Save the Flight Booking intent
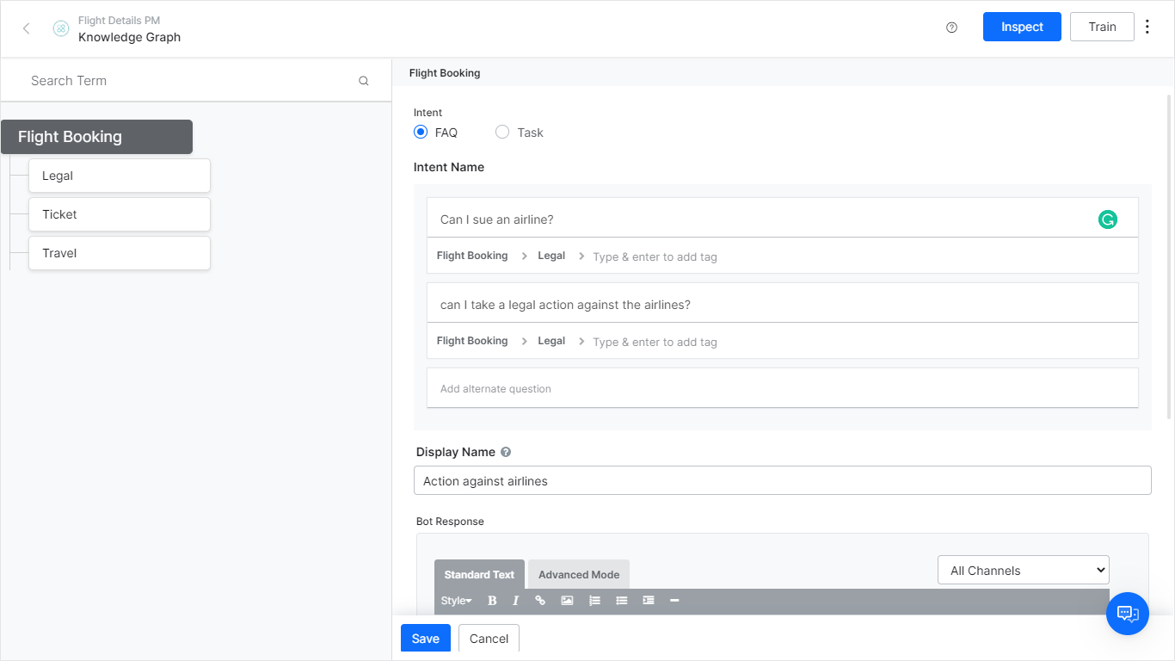Image resolution: width=1175 pixels, height=661 pixels. tap(425, 638)
